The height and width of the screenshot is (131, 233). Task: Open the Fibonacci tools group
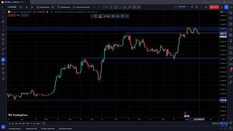tap(3, 22)
